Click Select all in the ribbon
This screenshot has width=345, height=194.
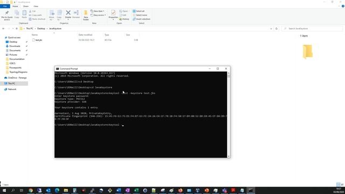(139, 11)
